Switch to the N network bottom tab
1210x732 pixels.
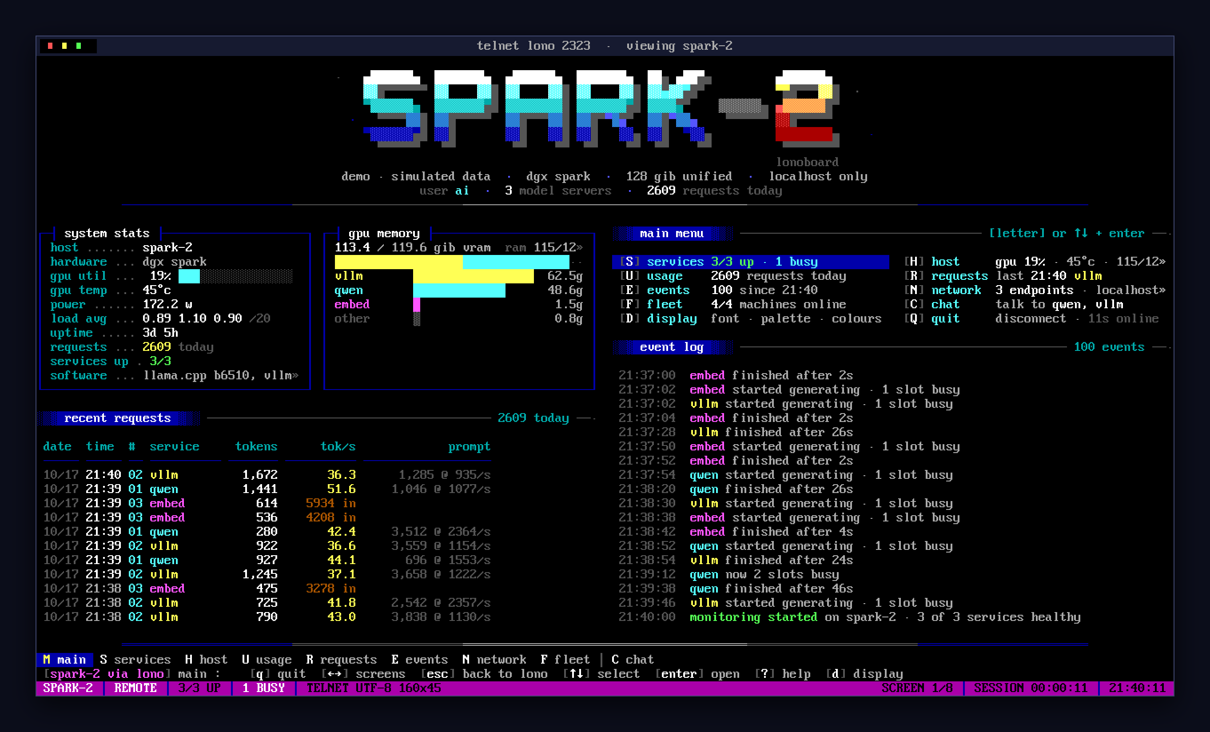click(x=494, y=659)
